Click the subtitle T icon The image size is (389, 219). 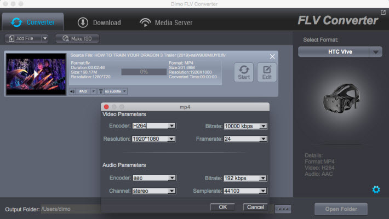click(x=101, y=91)
